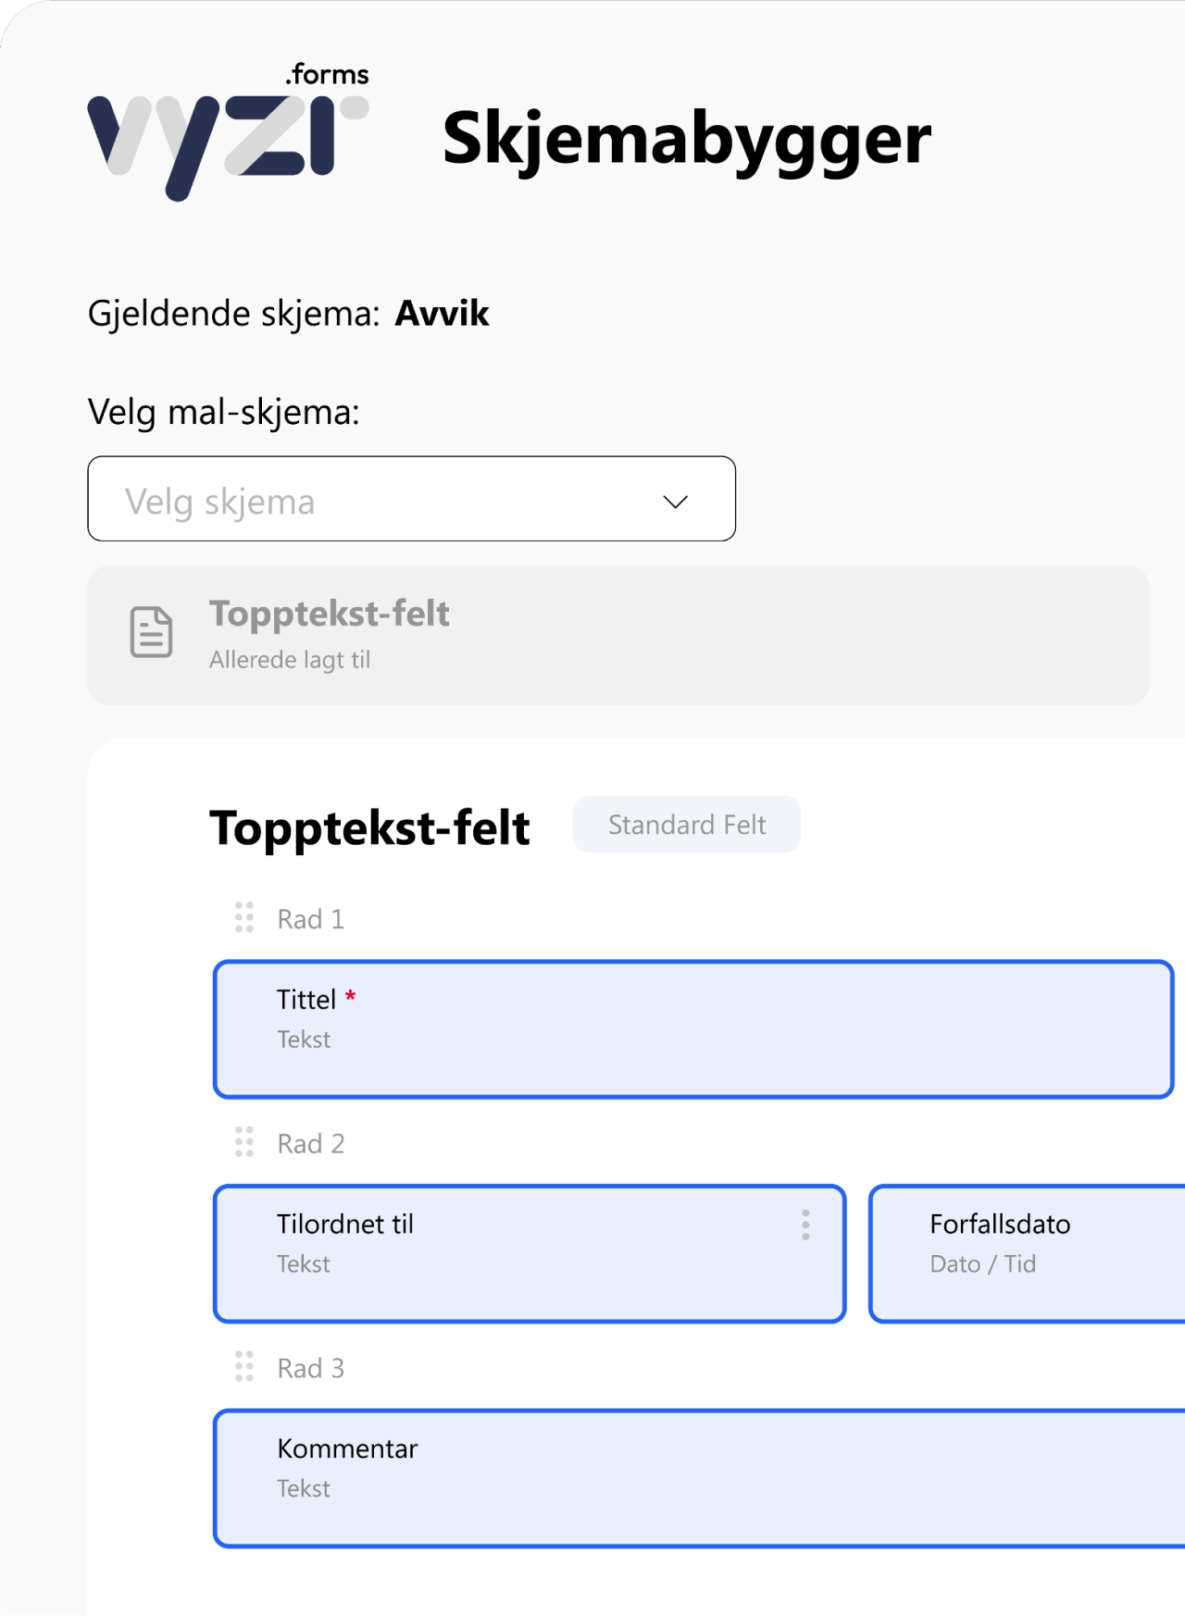Click the Rad 2 row label

[x=310, y=1143]
